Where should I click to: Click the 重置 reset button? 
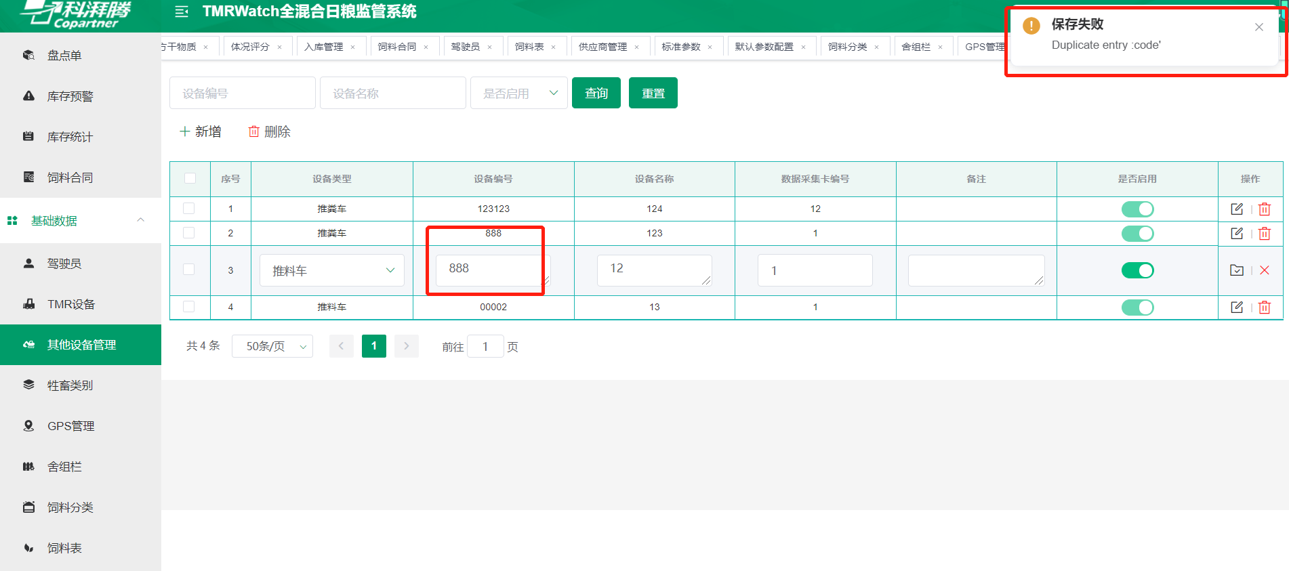[x=653, y=93]
